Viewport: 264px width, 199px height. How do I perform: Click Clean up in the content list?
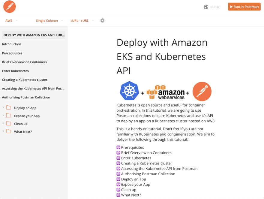pos(129,190)
